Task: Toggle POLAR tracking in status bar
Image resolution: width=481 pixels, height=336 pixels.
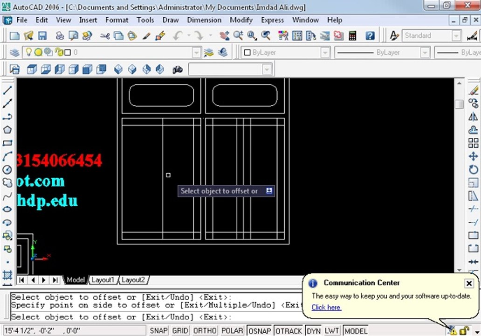Action: 232,331
